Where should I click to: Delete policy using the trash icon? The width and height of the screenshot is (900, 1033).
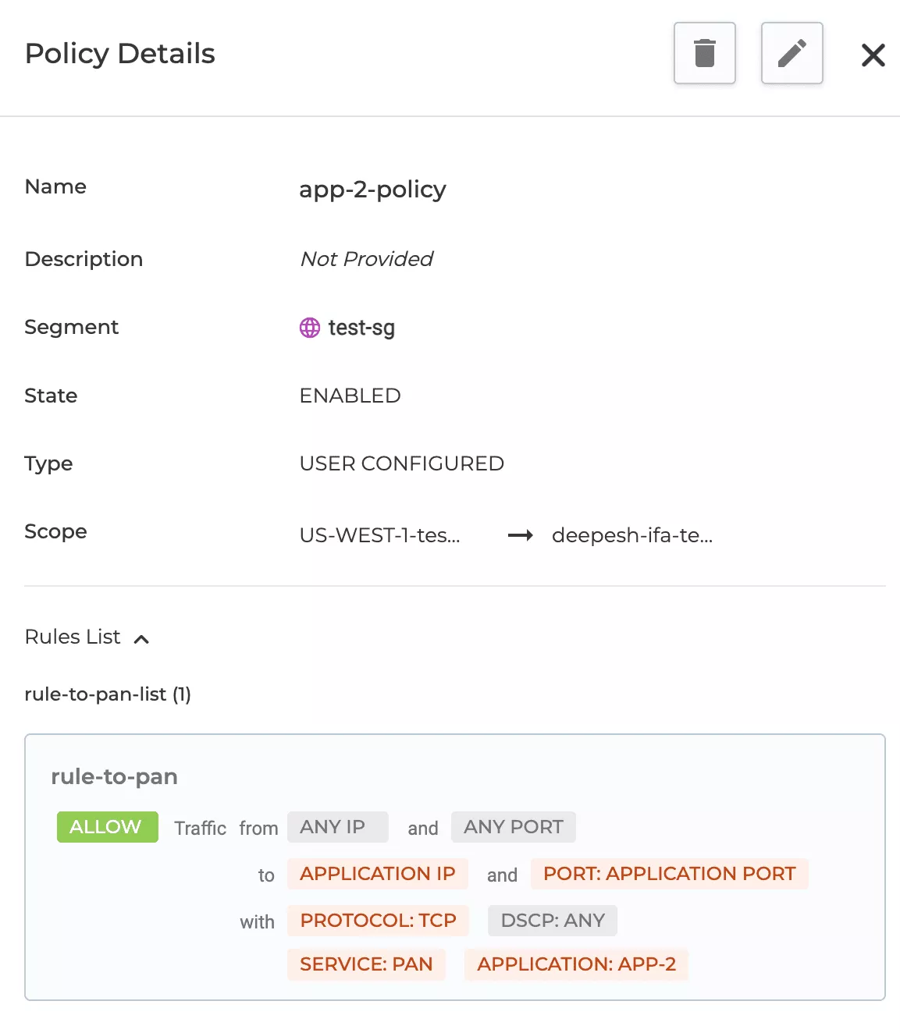pyautogui.click(x=704, y=53)
